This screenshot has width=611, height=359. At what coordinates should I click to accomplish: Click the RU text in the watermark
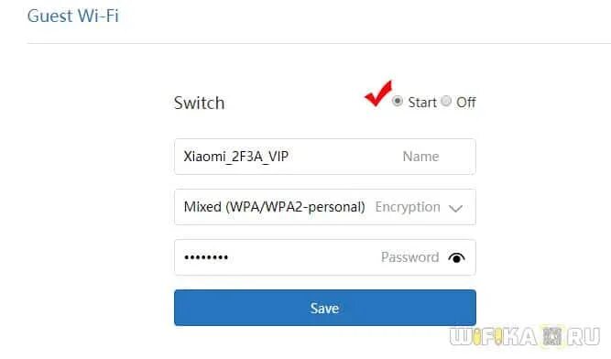tap(584, 336)
